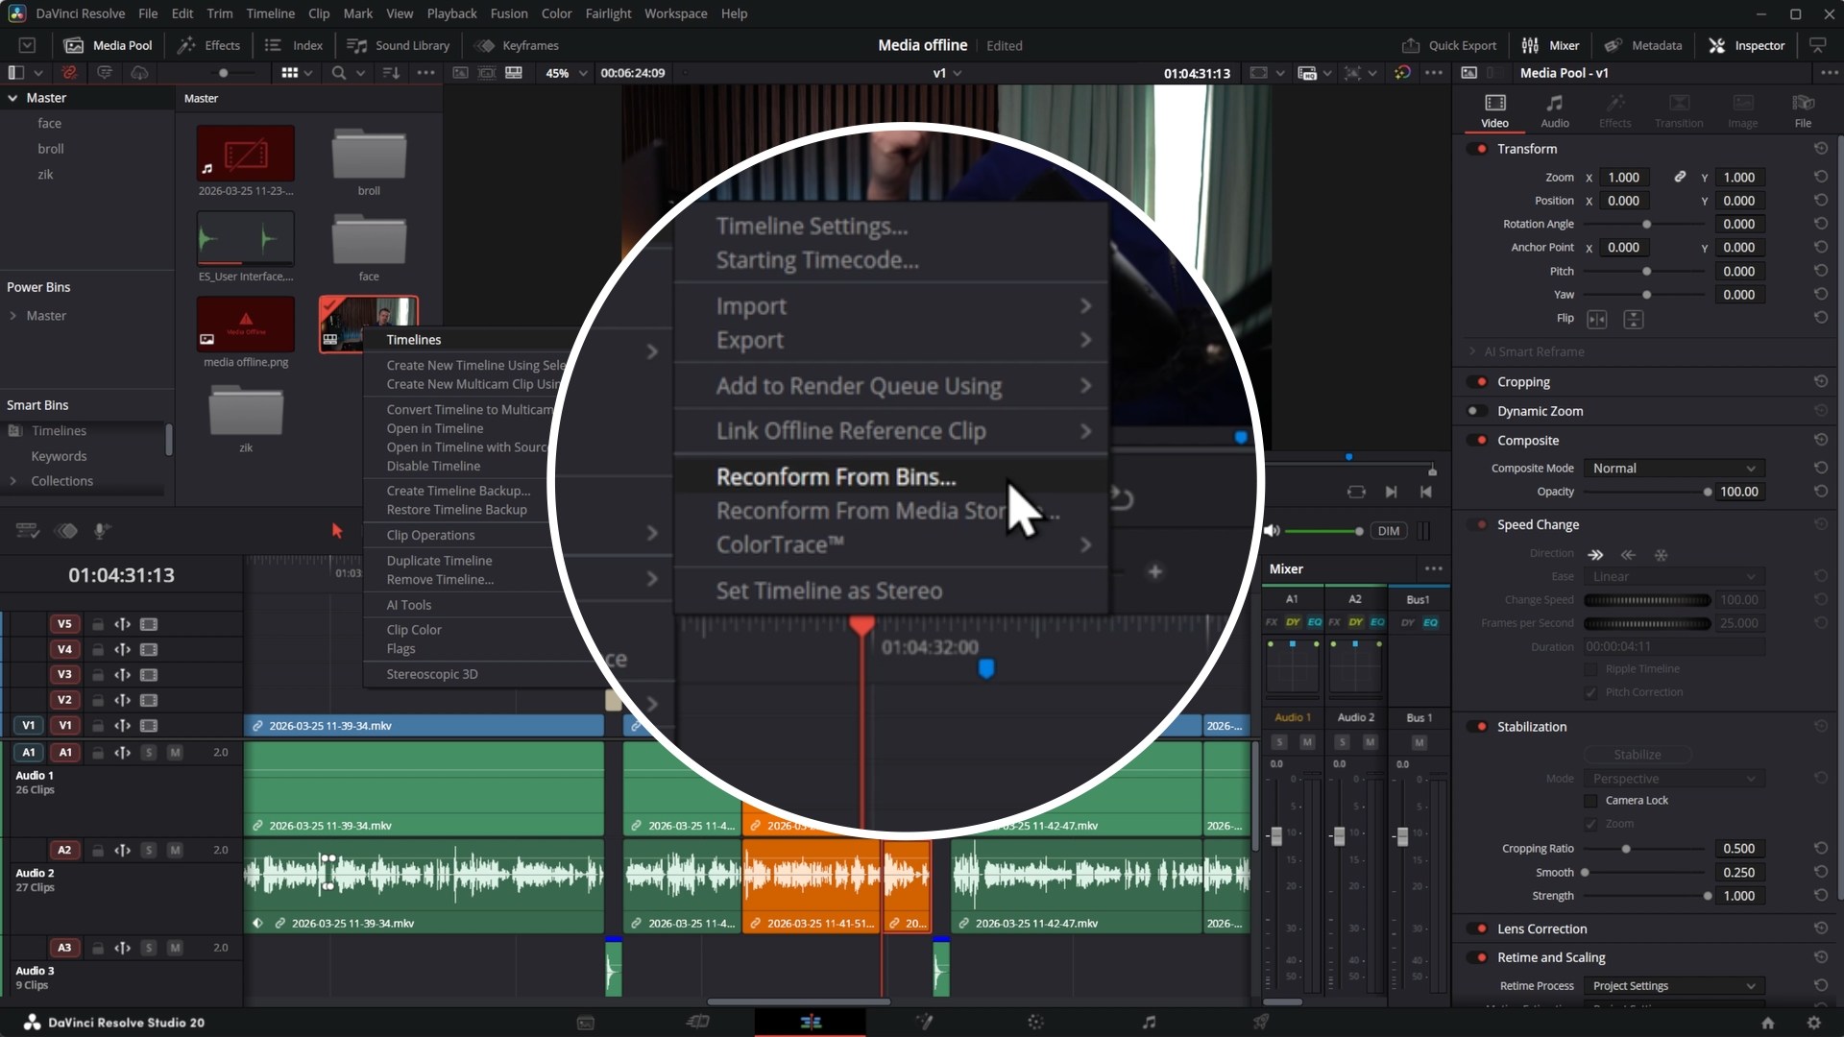Switch to the Inspector File tab

[x=1803, y=110]
